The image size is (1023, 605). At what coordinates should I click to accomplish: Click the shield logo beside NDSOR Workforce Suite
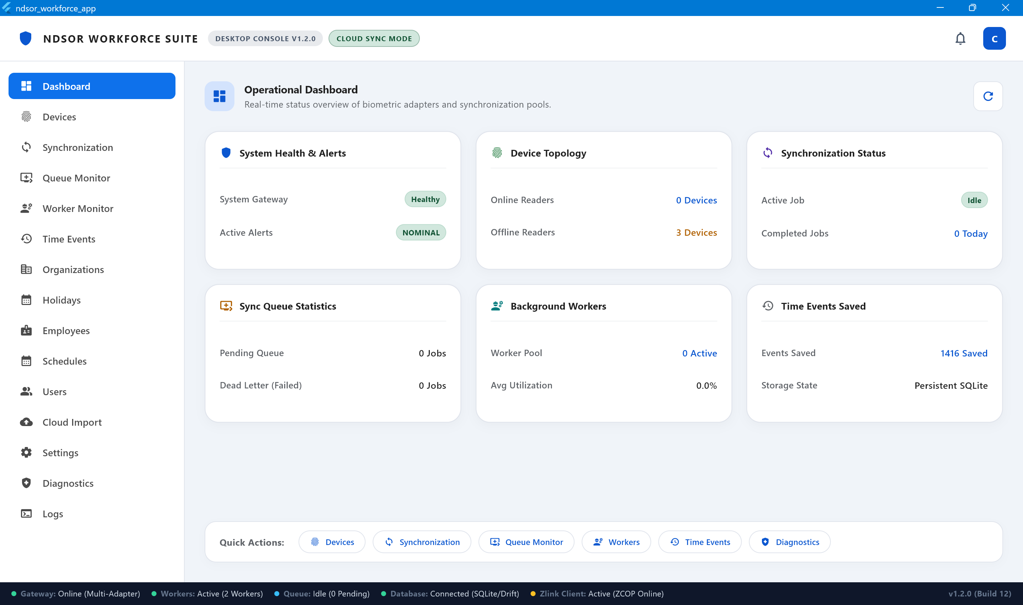[x=26, y=38]
